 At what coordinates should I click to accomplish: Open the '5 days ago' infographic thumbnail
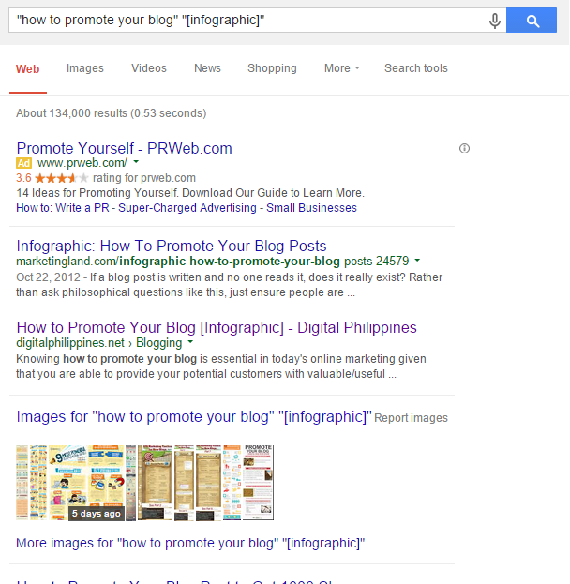click(x=87, y=483)
